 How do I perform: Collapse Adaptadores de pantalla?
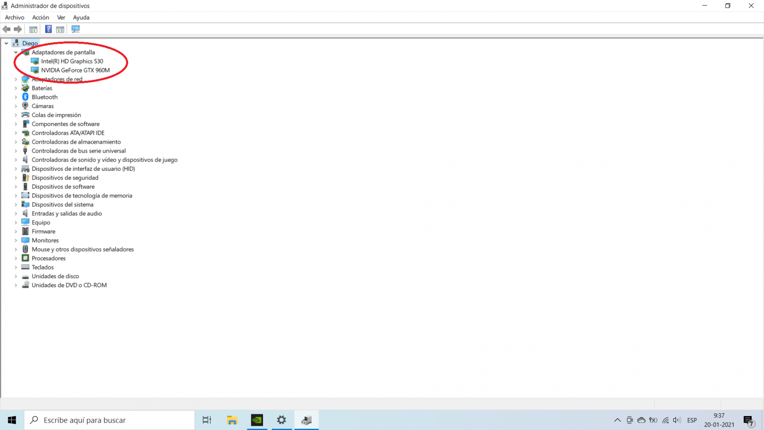point(16,52)
